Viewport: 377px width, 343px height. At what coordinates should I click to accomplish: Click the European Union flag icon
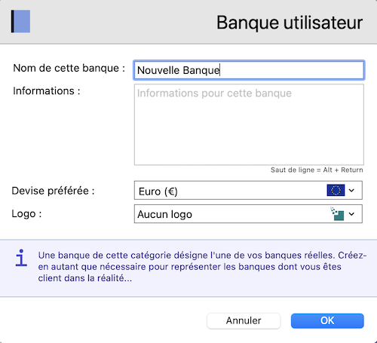coord(336,190)
